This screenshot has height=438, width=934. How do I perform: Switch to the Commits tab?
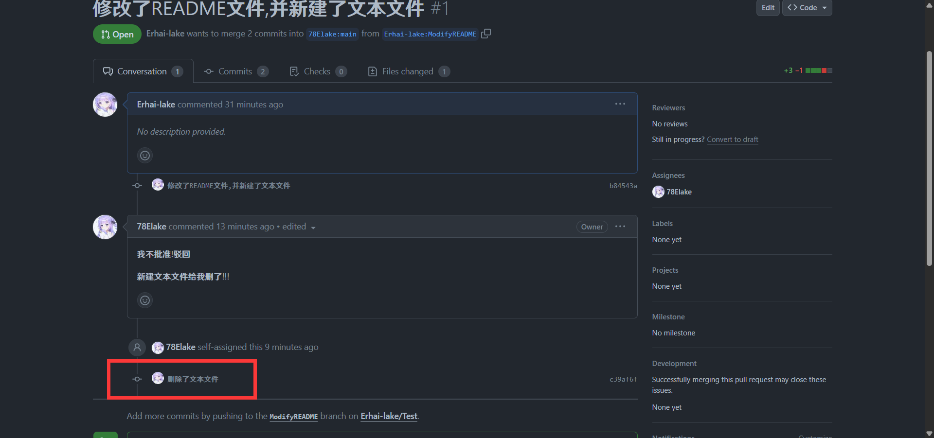(x=235, y=71)
